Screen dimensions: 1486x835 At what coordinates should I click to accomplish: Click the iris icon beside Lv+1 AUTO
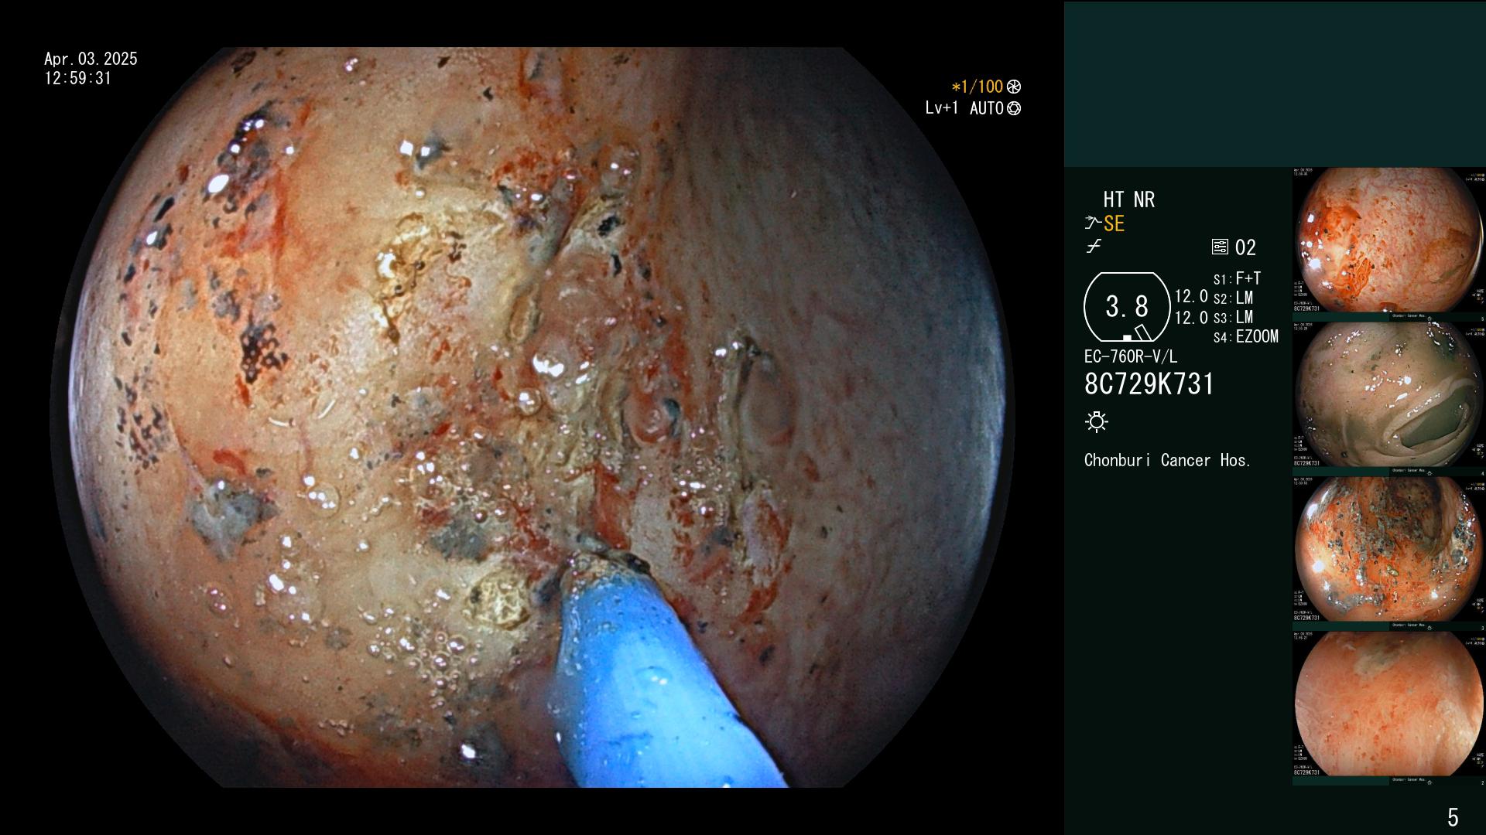point(1014,108)
